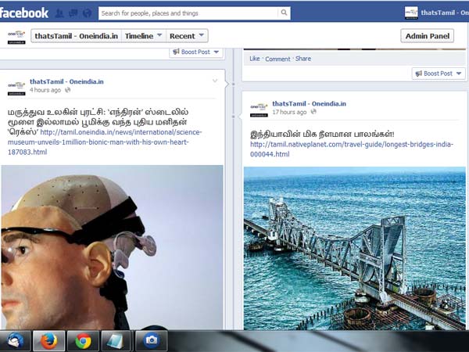This screenshot has width=469, height=352.
Task: Click the thatsTamil - Oneindia.in page button
Action: point(77,36)
